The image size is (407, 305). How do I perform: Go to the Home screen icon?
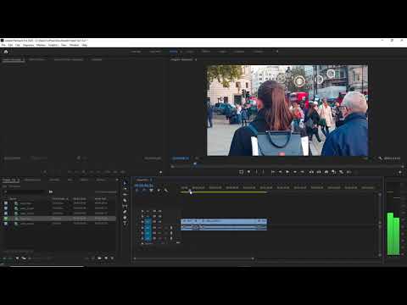[6, 52]
